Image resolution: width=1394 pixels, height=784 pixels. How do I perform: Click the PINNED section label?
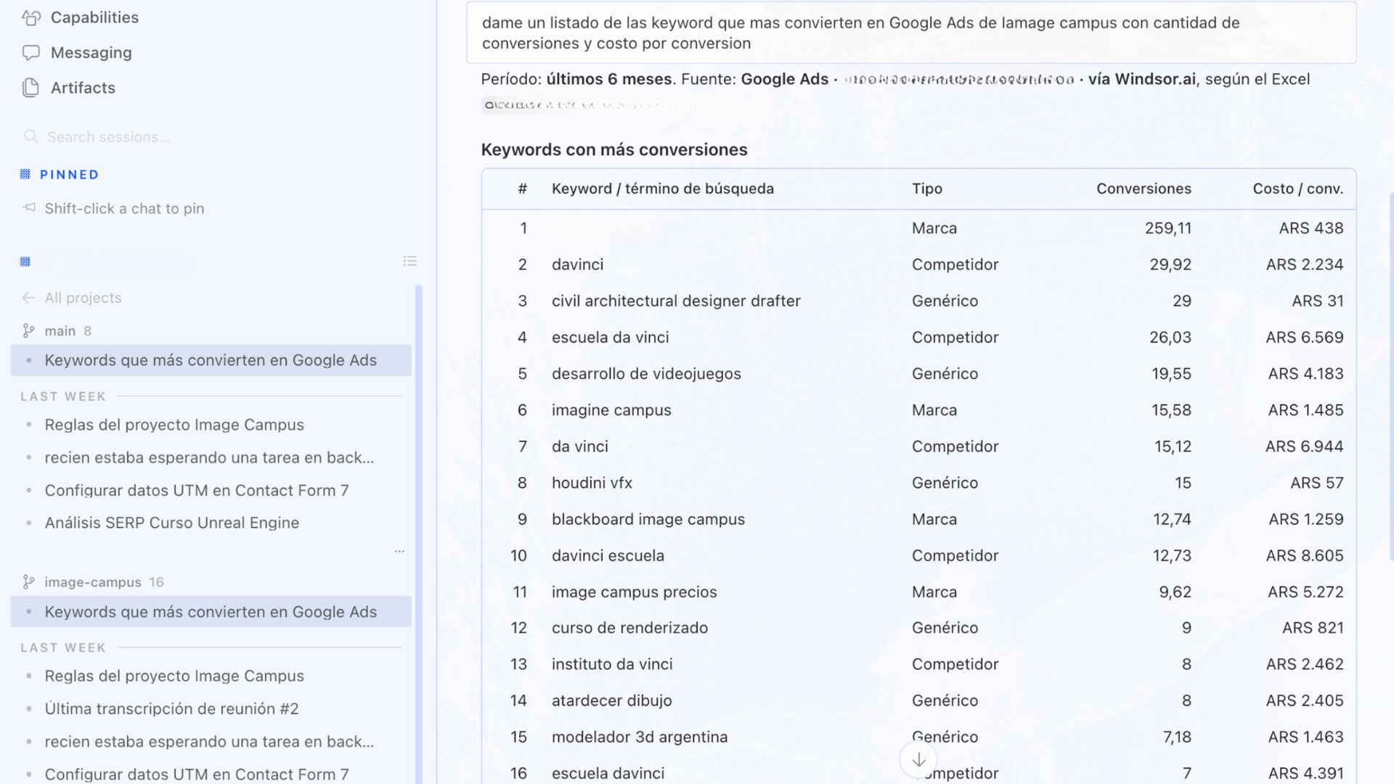tap(69, 174)
